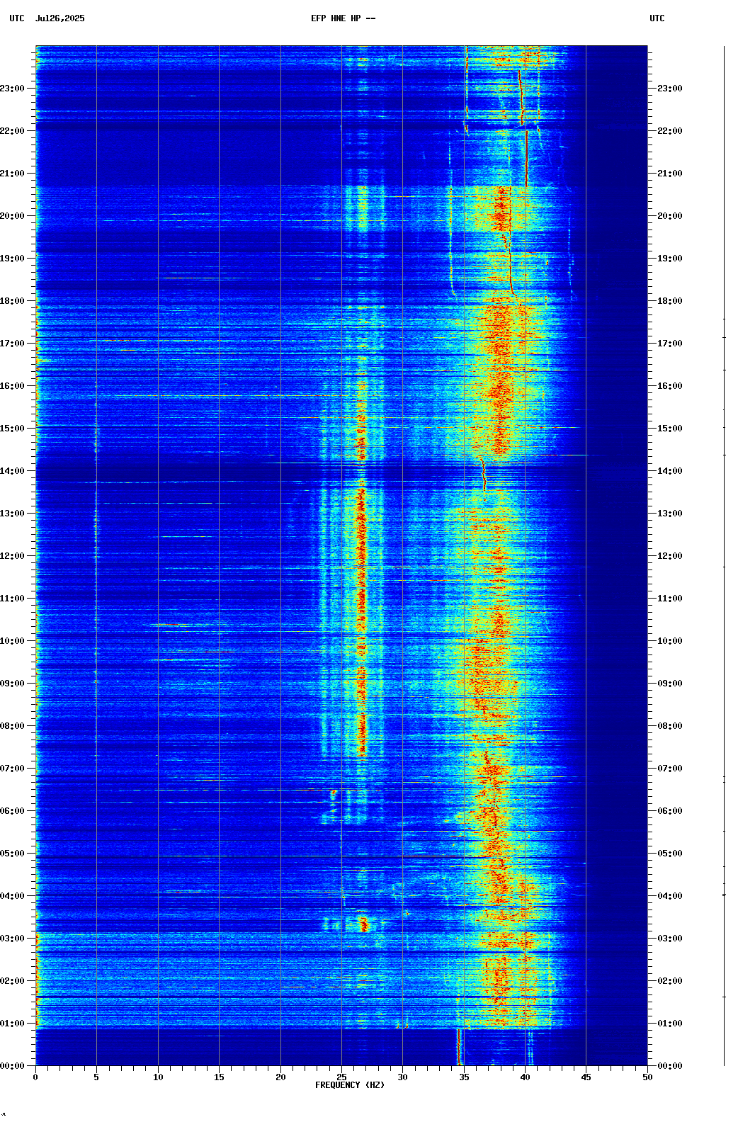Select 14:00 on the right time axis
755x1122 pixels.
(670, 471)
